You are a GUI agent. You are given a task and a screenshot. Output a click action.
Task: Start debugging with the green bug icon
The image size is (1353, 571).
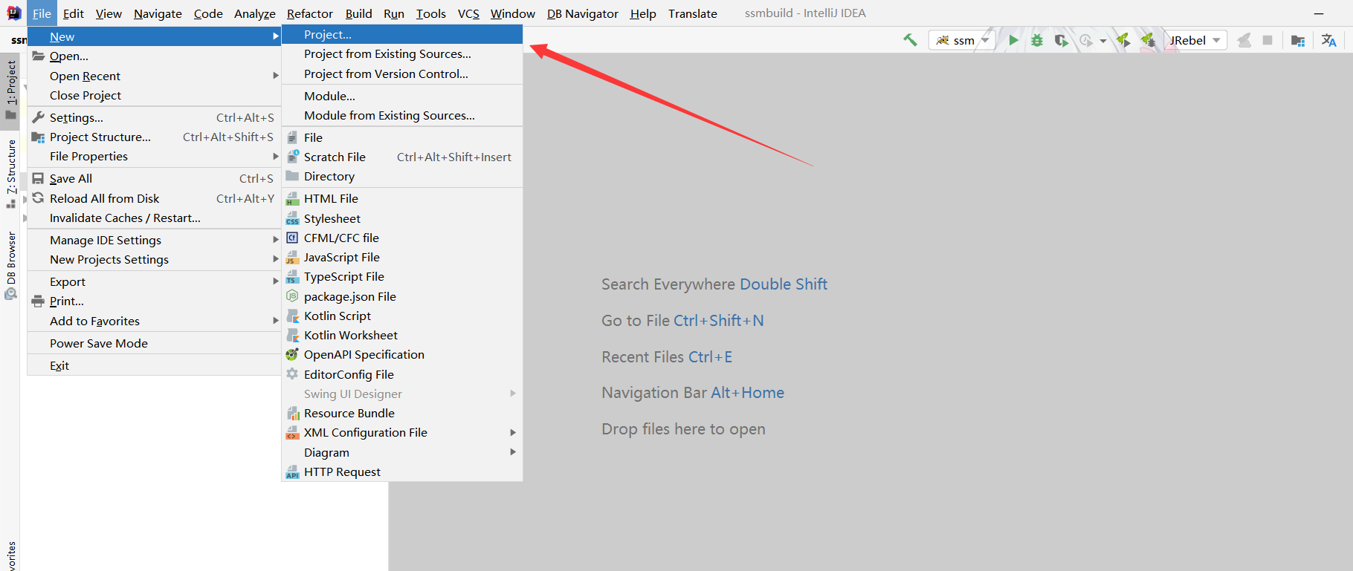pyautogui.click(x=1037, y=40)
